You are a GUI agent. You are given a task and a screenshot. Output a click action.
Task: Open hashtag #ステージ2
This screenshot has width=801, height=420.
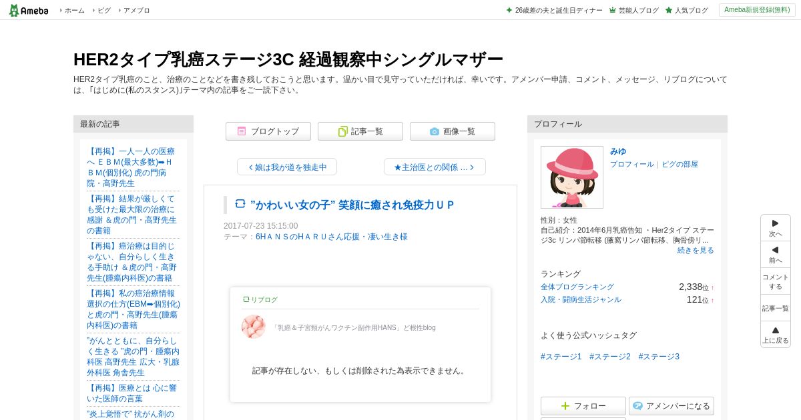(610, 357)
